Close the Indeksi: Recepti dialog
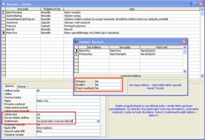The height and width of the screenshot is (140, 205). (x=184, y=42)
